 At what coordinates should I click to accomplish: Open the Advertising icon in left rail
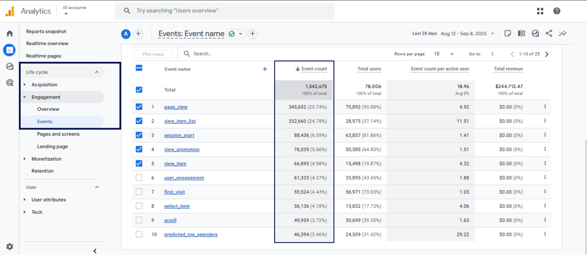[10, 83]
